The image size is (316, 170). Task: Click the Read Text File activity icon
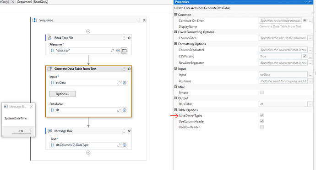click(x=49, y=38)
